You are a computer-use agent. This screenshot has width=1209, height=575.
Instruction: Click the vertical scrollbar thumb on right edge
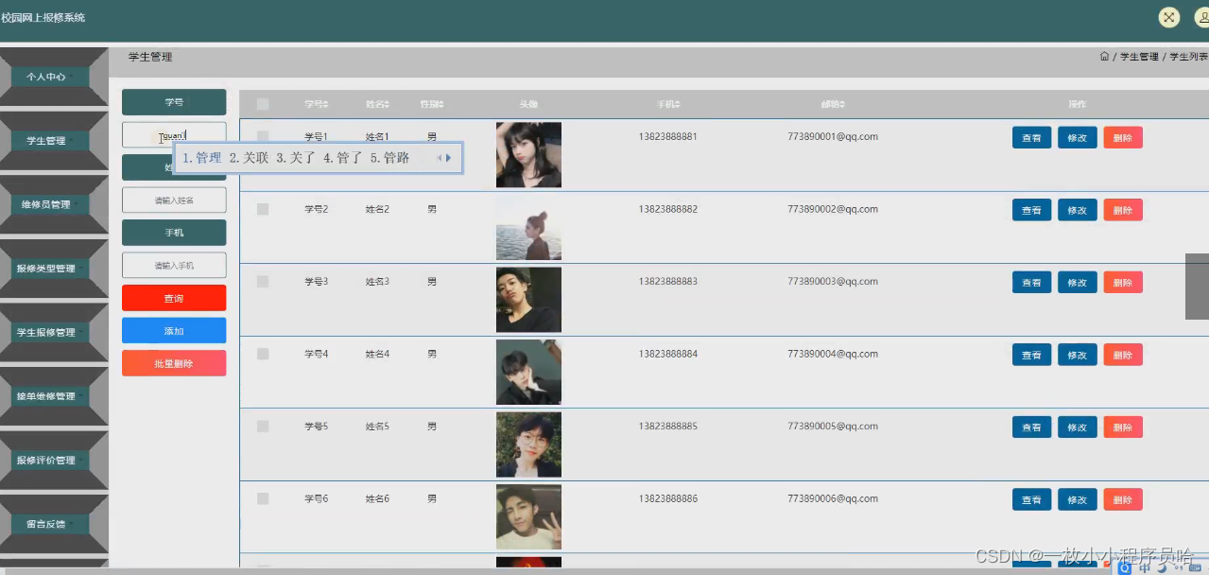coord(1198,287)
